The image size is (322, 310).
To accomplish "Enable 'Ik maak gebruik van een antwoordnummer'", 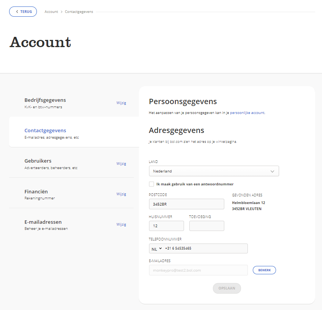I will tap(151, 184).
